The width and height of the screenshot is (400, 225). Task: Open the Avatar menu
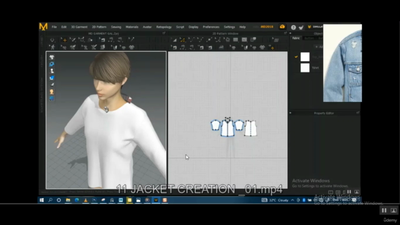[x=147, y=27]
